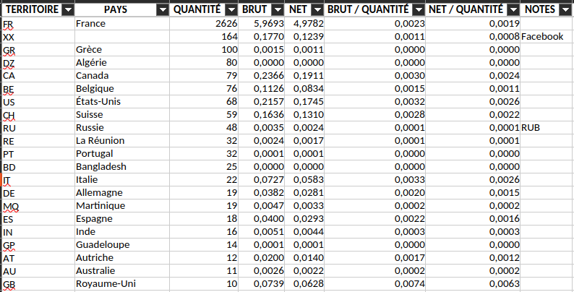Select the NET value 4,9782
574x292 pixels.
point(304,24)
